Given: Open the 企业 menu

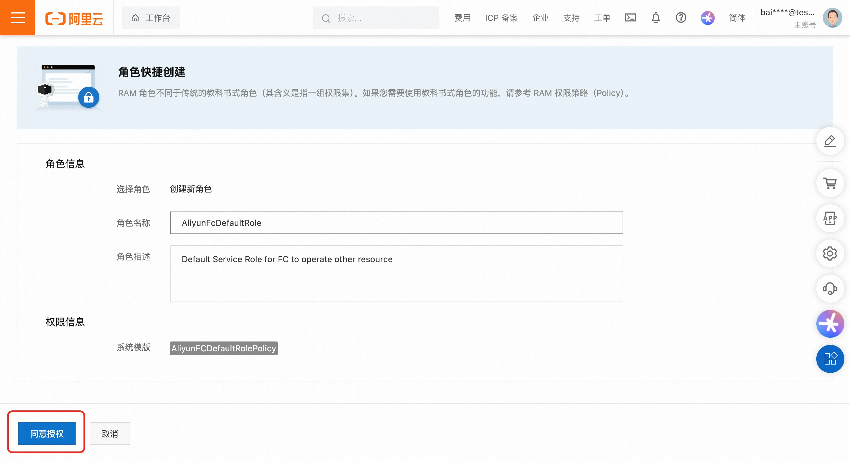Looking at the screenshot, I should 540,18.
